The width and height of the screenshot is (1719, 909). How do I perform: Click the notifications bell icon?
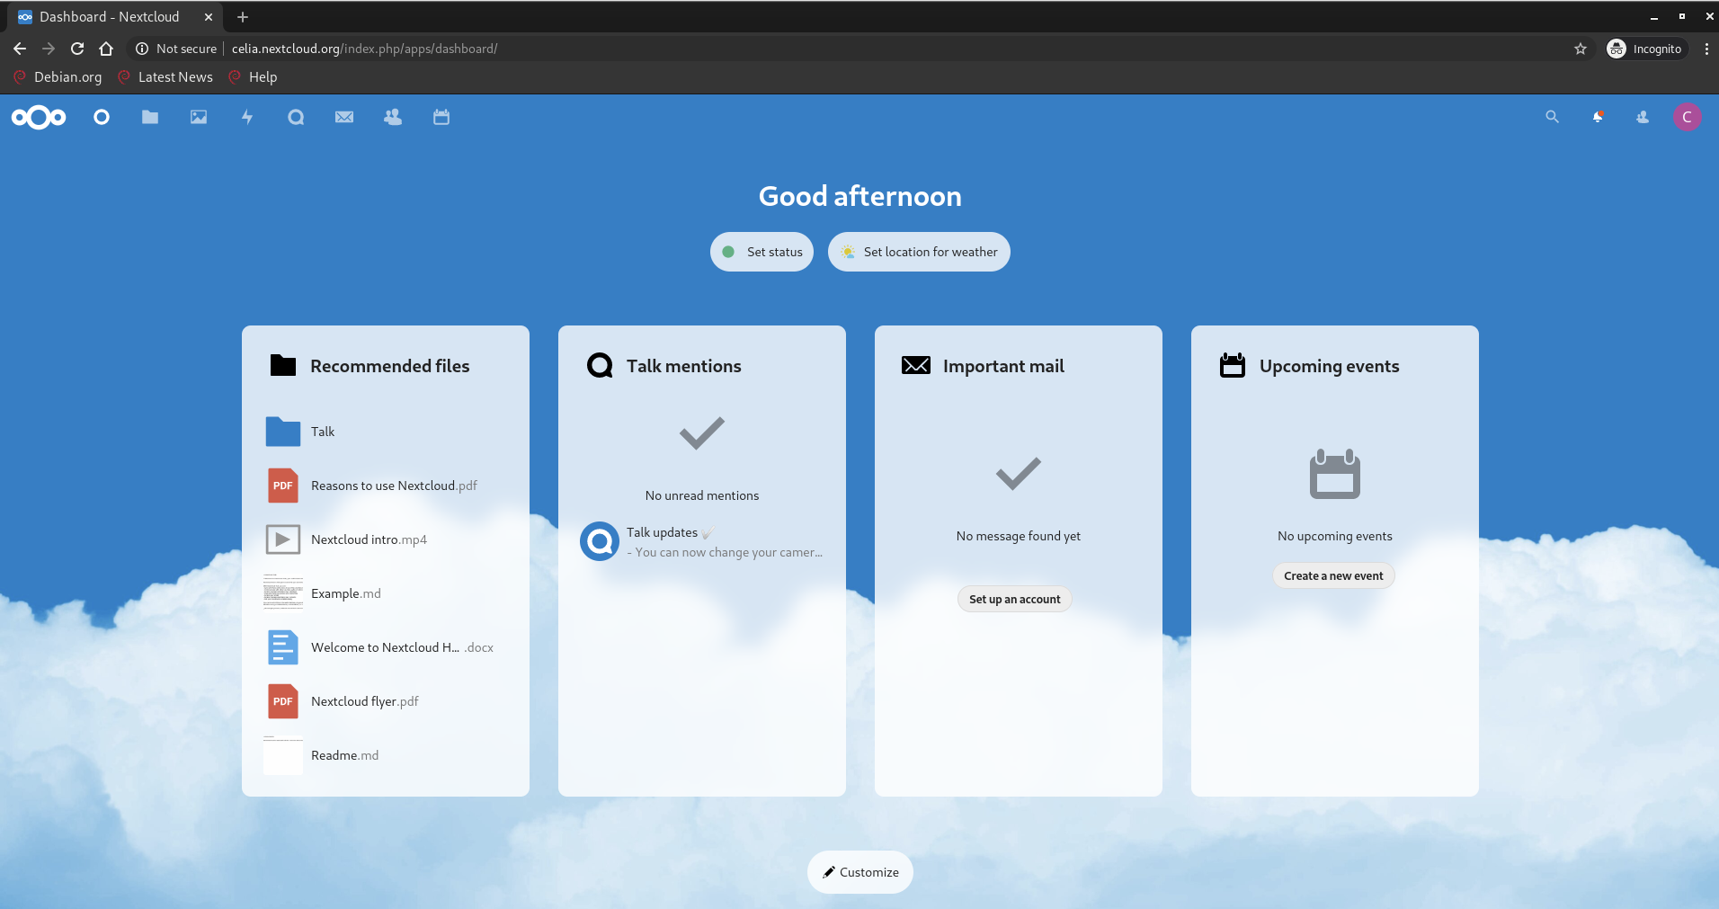click(1598, 117)
